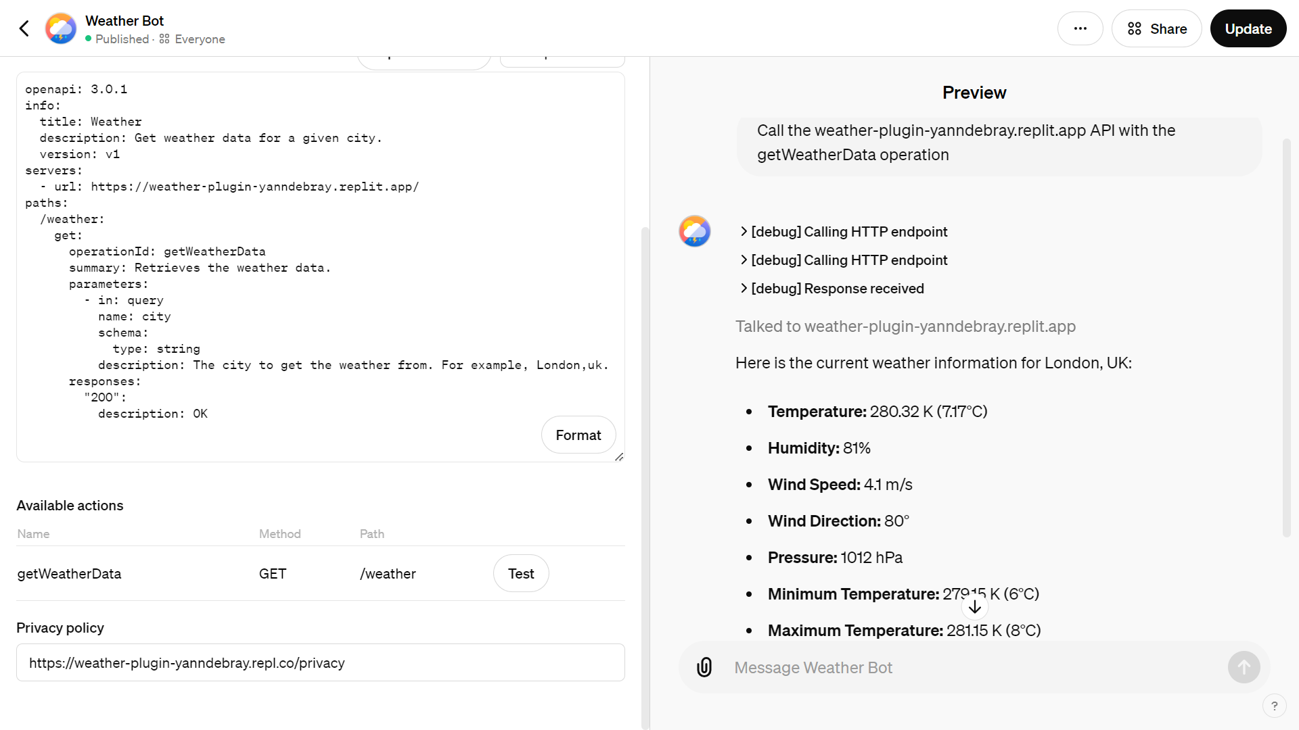Click the Privacy policy label

tap(60, 627)
